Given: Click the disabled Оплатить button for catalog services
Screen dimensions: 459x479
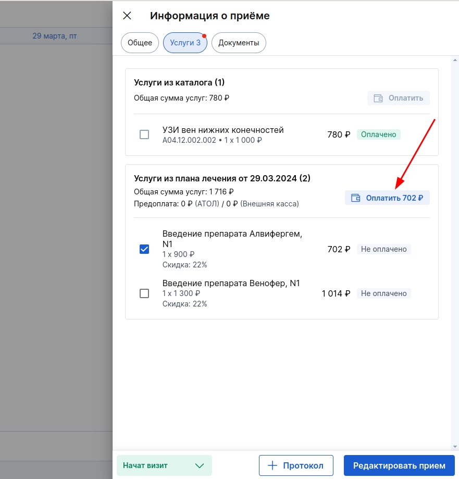Looking at the screenshot, I should [x=398, y=98].
